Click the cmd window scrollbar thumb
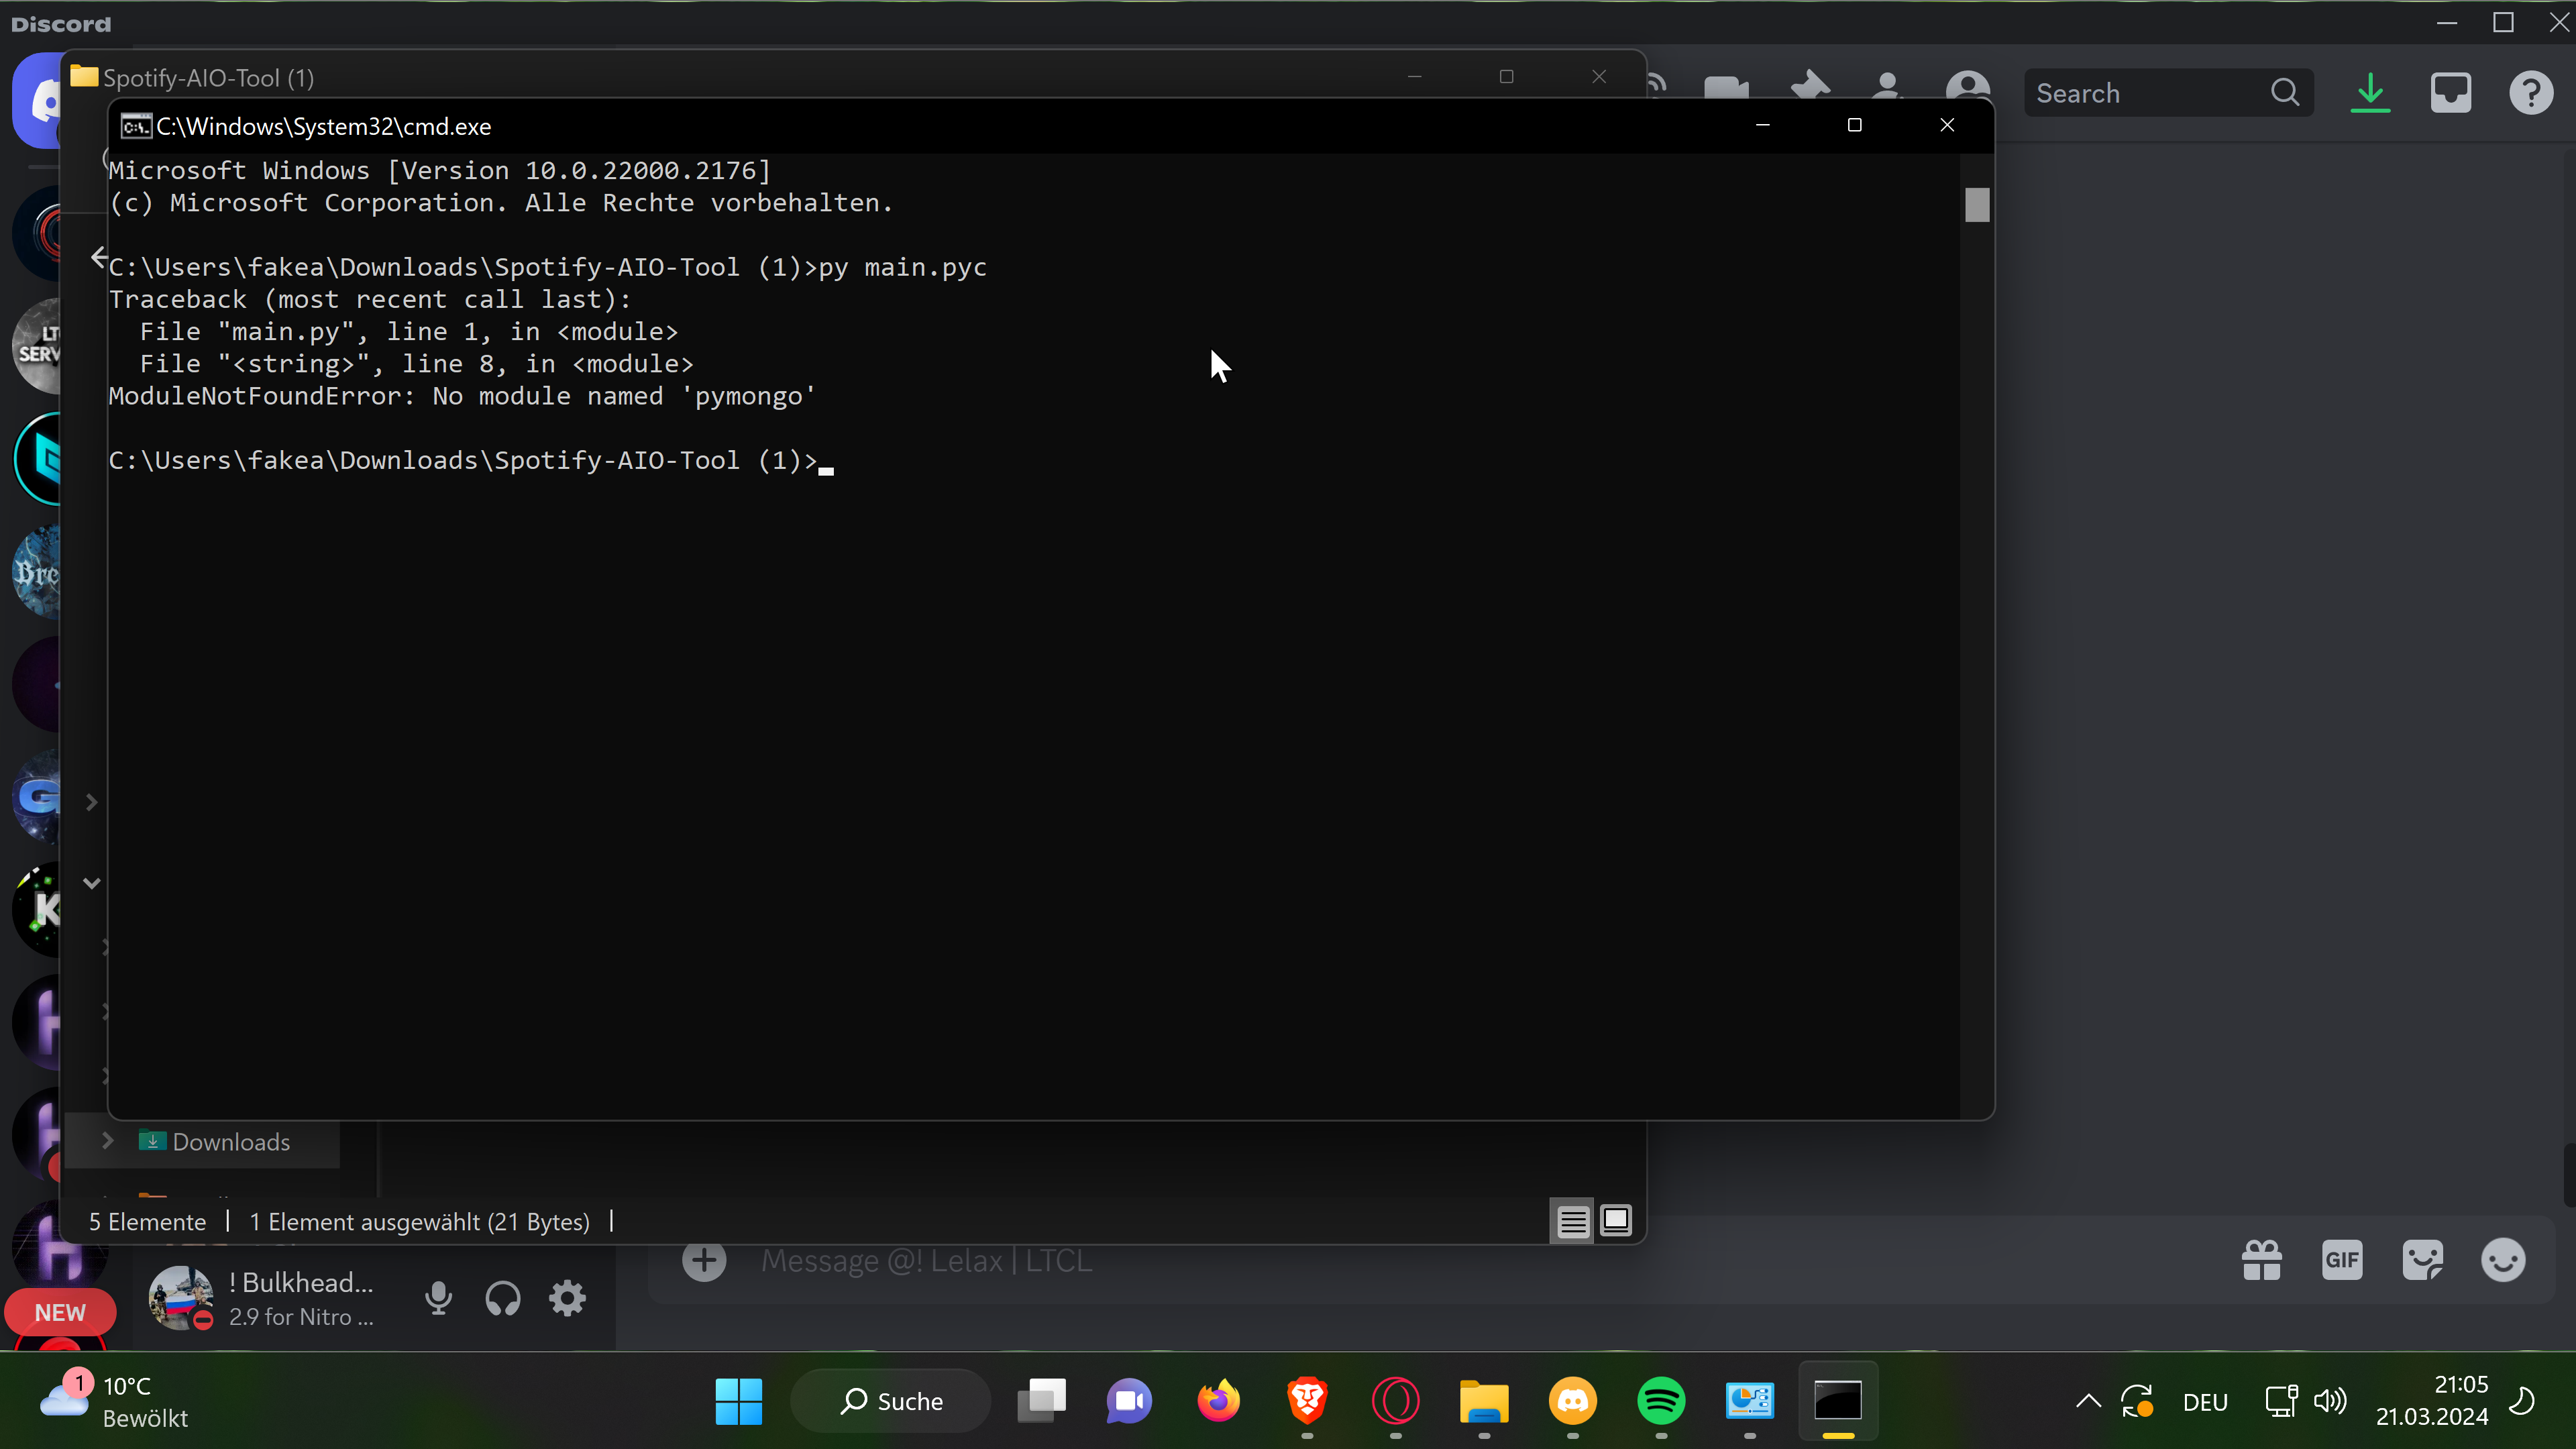 (1977, 205)
